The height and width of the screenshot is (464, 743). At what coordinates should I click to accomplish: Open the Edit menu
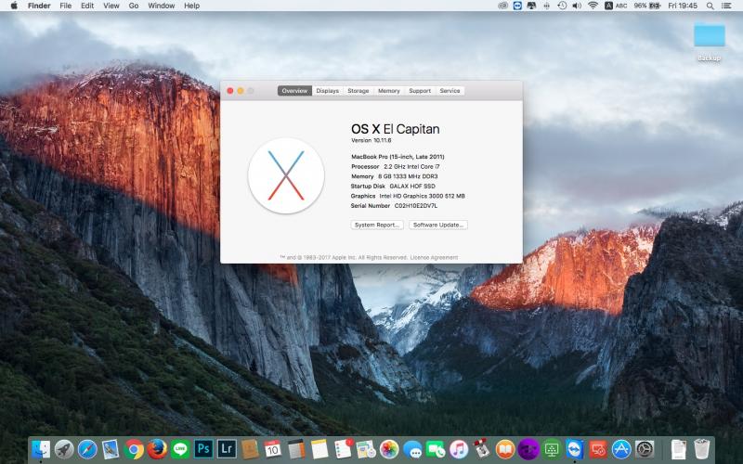[x=87, y=6]
